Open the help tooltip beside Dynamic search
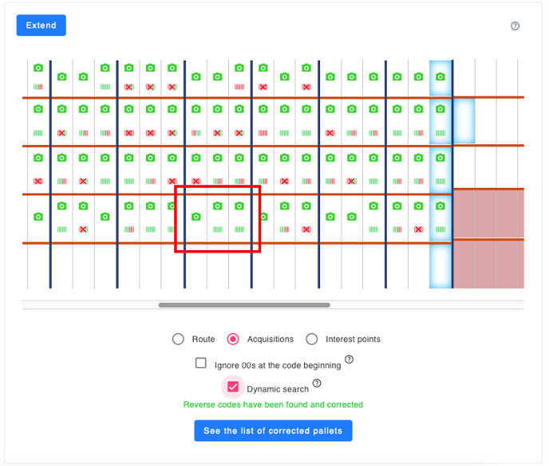 [317, 384]
